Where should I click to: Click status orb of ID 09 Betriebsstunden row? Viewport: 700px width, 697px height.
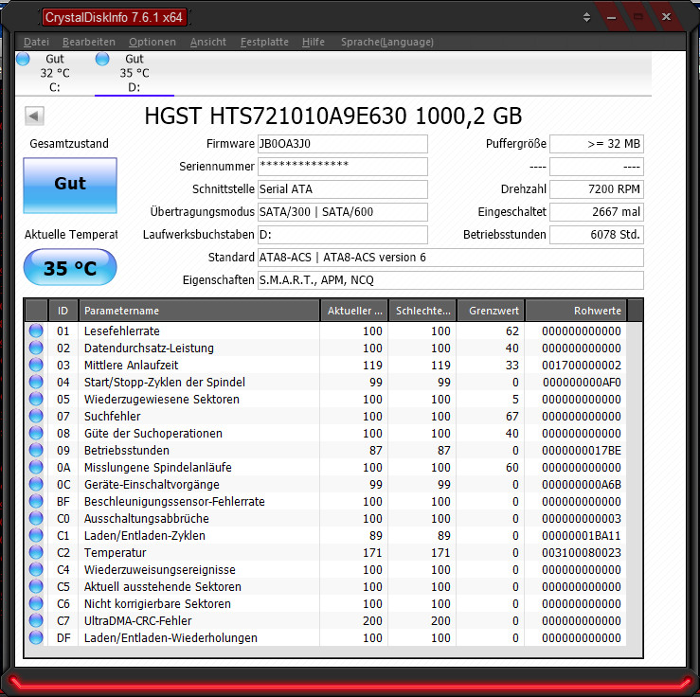click(36, 450)
